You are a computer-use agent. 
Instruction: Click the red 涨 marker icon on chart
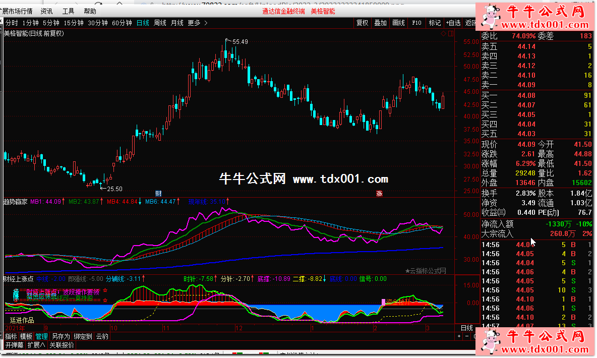click(x=379, y=193)
